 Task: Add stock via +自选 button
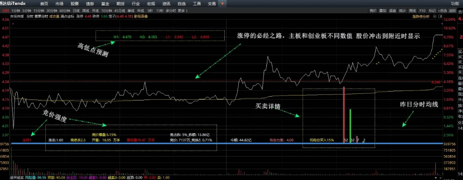[x=442, y=10]
